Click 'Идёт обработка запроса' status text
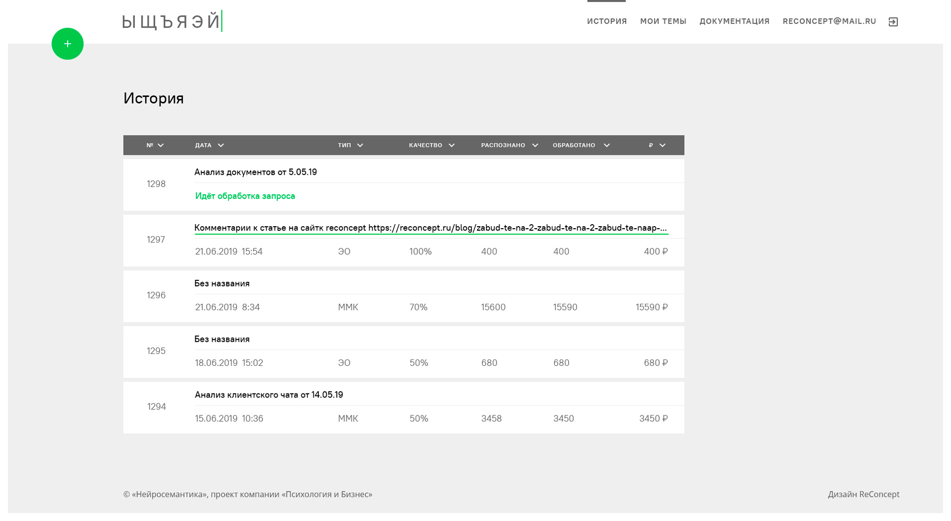The width and height of the screenshot is (951, 521). [x=245, y=196]
